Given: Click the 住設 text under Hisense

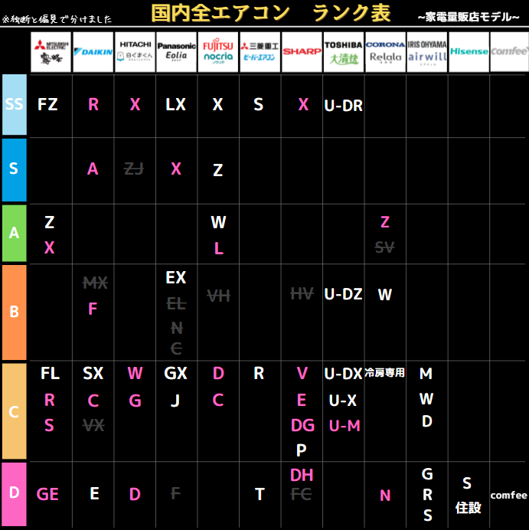Looking at the screenshot, I should coord(467,507).
